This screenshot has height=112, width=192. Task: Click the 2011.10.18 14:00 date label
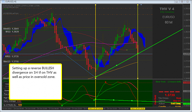96,109
